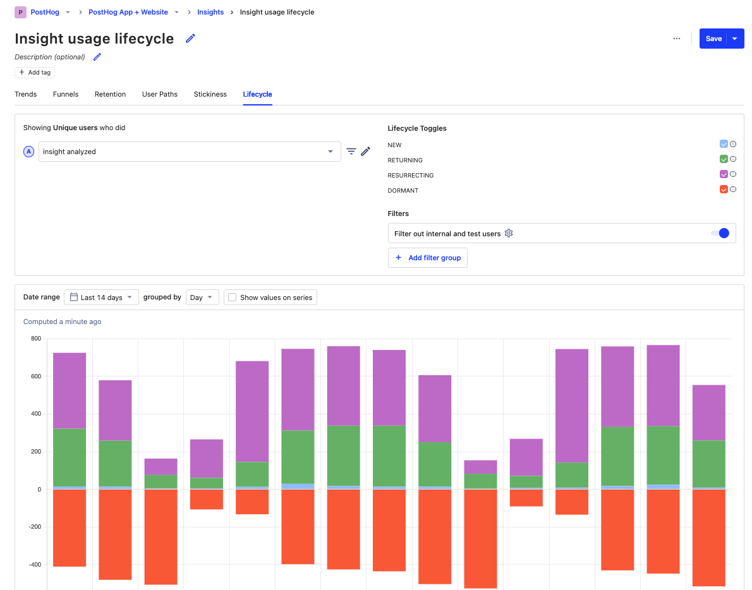Turn off Filter out internal users switch
Image resolution: width=752 pixels, height=590 pixels.
coord(720,233)
